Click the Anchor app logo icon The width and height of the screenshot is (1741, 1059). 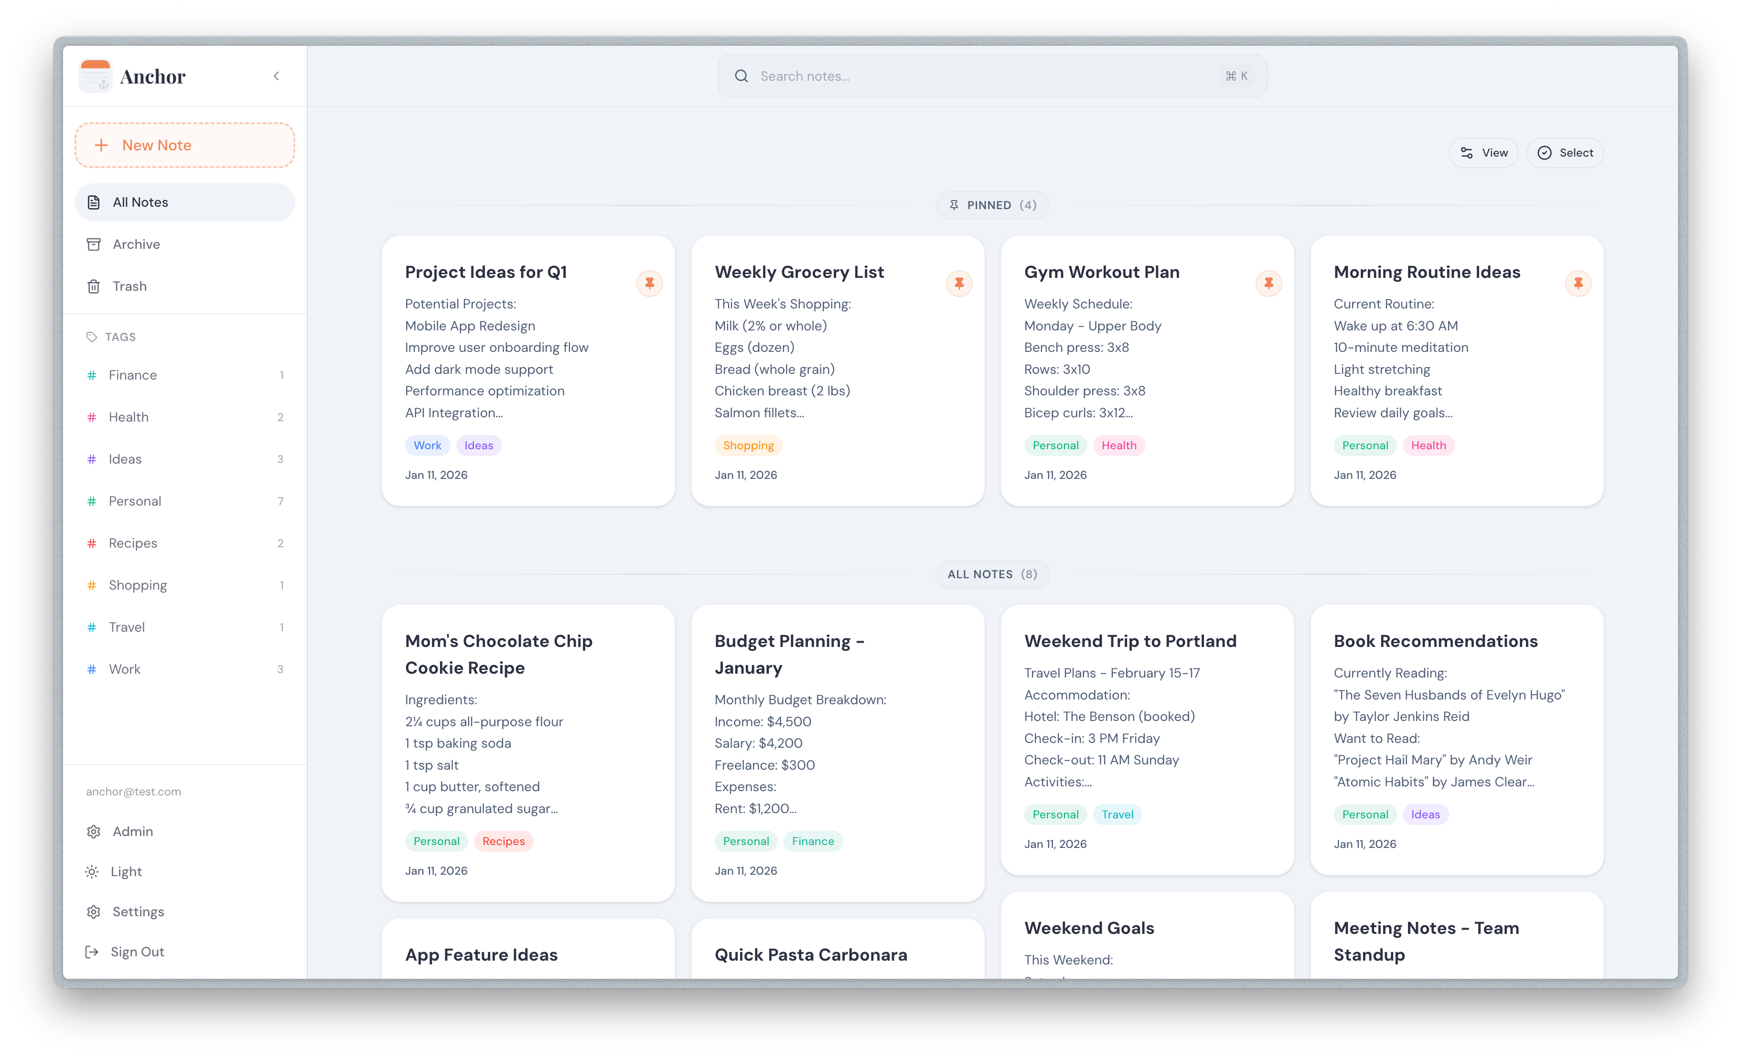click(x=96, y=75)
